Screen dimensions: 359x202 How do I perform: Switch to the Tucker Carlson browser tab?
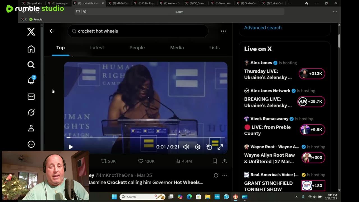click(x=272, y=3)
